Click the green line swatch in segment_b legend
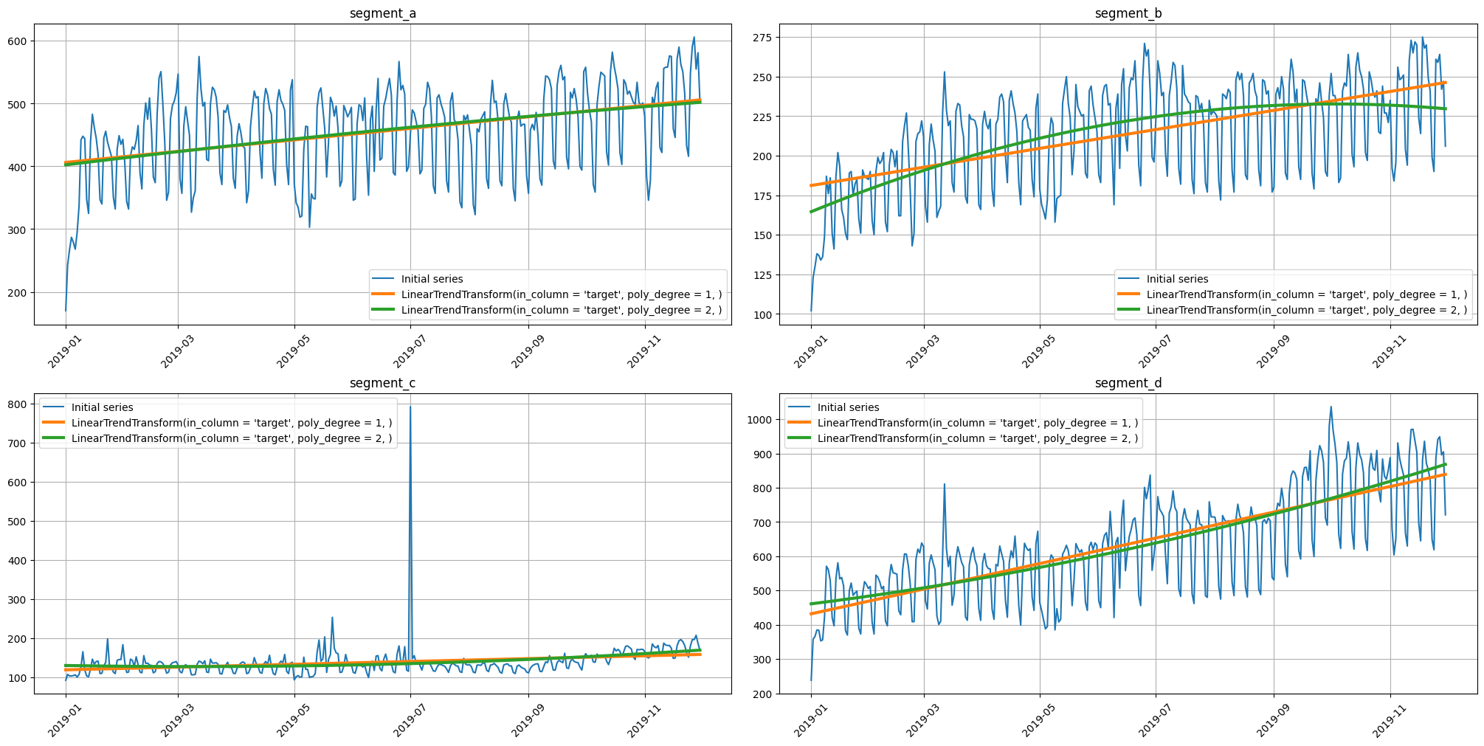Screen dimensions: 1484x746 click(x=1129, y=310)
